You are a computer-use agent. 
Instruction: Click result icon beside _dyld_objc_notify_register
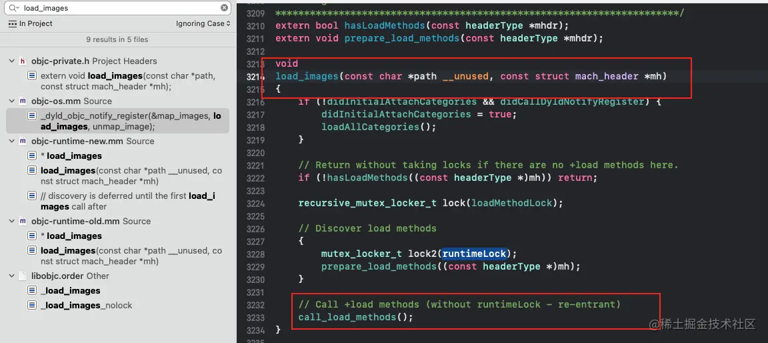(x=32, y=116)
